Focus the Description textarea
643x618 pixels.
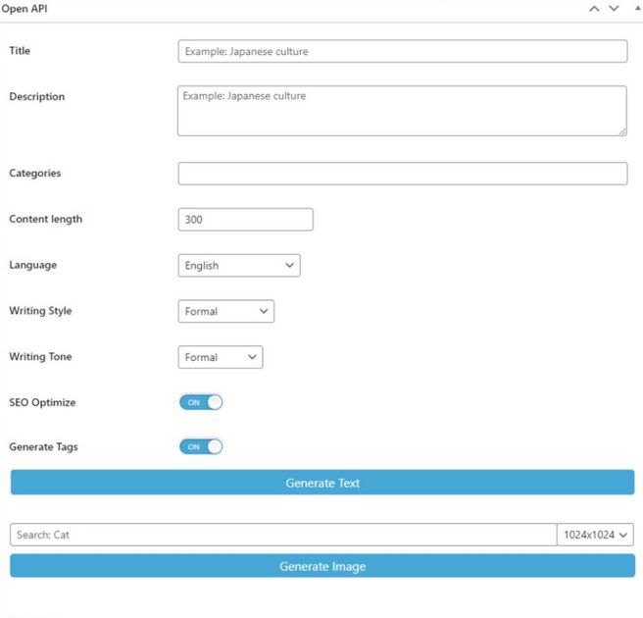tap(402, 111)
